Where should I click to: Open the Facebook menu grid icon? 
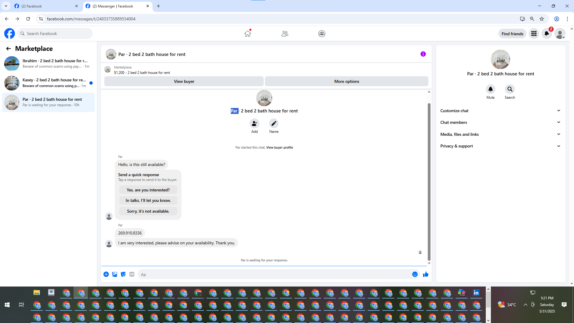[534, 33]
